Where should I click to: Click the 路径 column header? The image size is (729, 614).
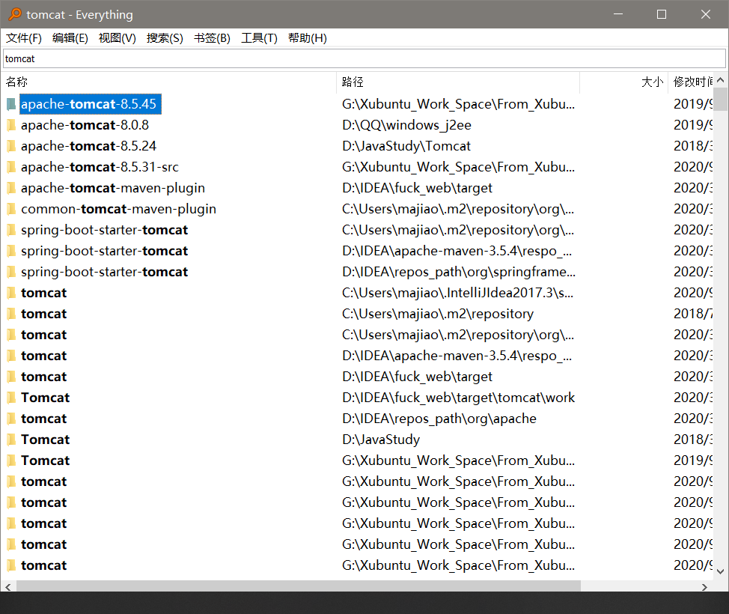pyautogui.click(x=352, y=82)
